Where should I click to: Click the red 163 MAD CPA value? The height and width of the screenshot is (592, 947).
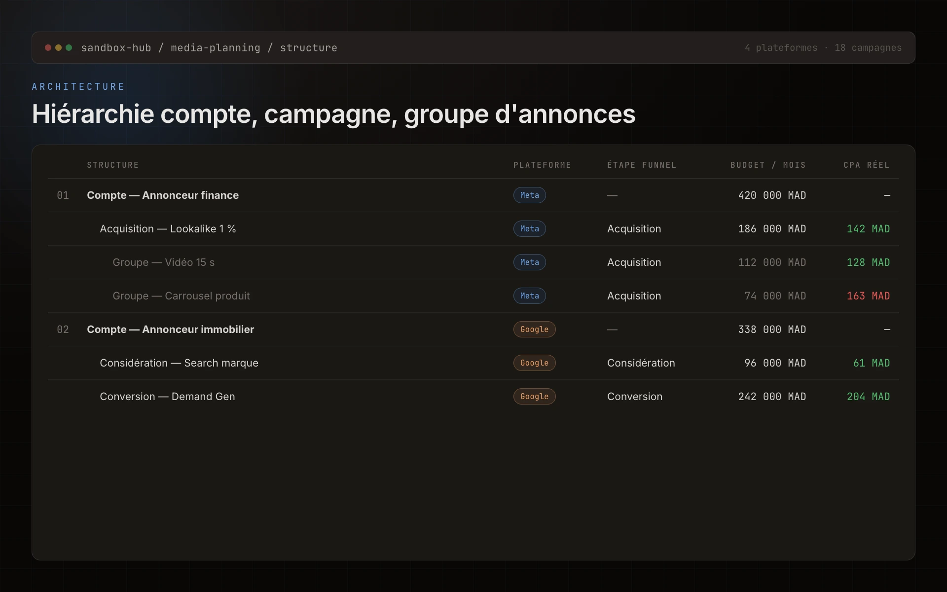[868, 296]
